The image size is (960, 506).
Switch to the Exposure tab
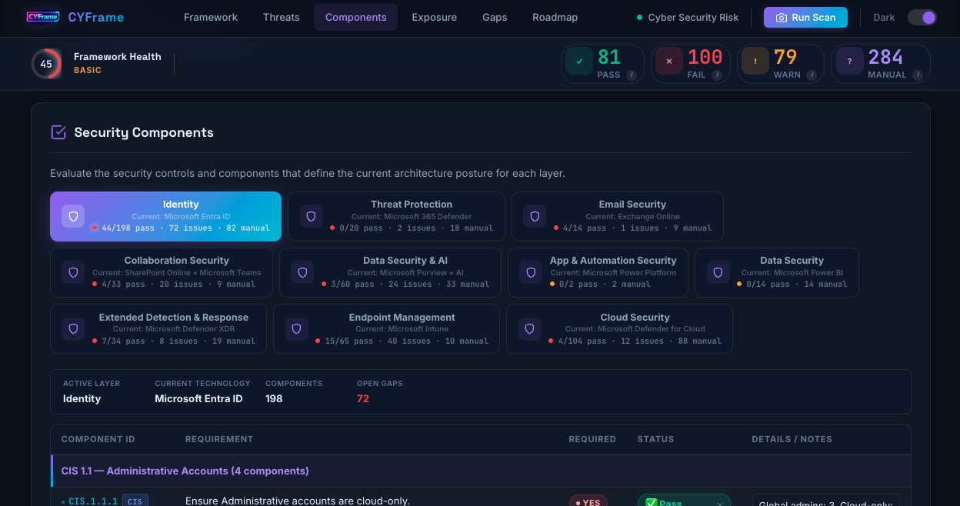tap(434, 18)
